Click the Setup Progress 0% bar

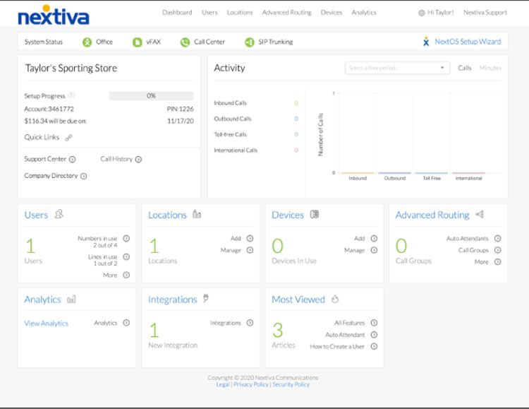pos(151,95)
